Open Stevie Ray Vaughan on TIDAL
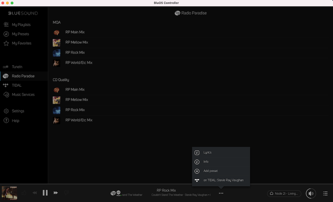 pyautogui.click(x=221, y=180)
